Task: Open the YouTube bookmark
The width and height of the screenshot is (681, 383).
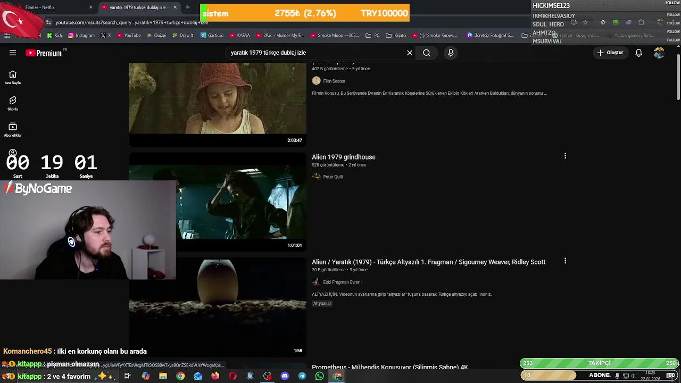Action: pyautogui.click(x=128, y=36)
